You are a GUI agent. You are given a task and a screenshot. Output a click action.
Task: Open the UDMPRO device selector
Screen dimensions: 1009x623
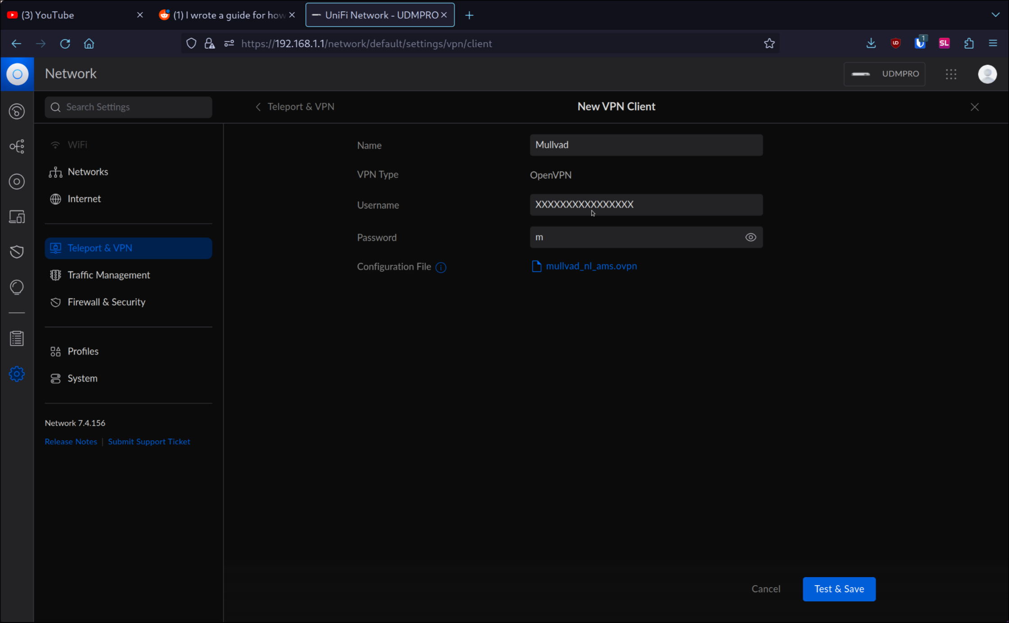coord(884,74)
